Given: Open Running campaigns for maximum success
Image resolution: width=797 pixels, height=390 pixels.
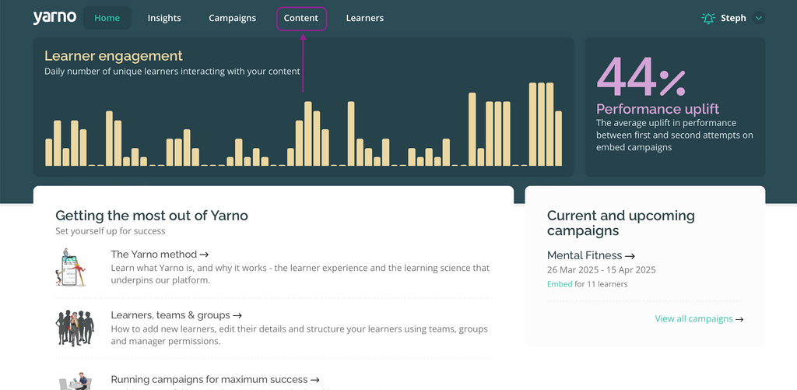Looking at the screenshot, I should coord(215,379).
